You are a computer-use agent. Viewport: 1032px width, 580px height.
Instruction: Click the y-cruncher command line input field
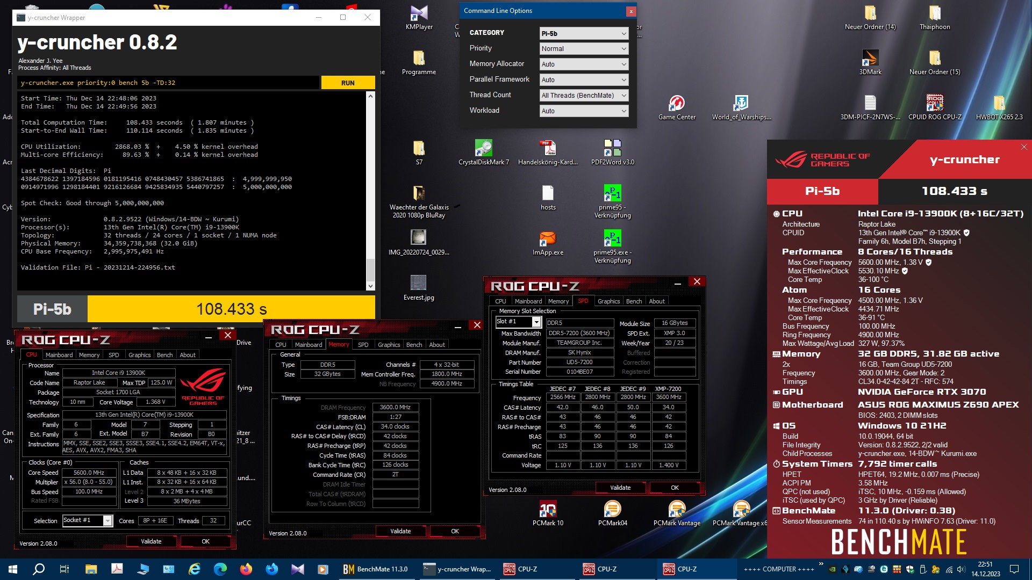click(168, 83)
